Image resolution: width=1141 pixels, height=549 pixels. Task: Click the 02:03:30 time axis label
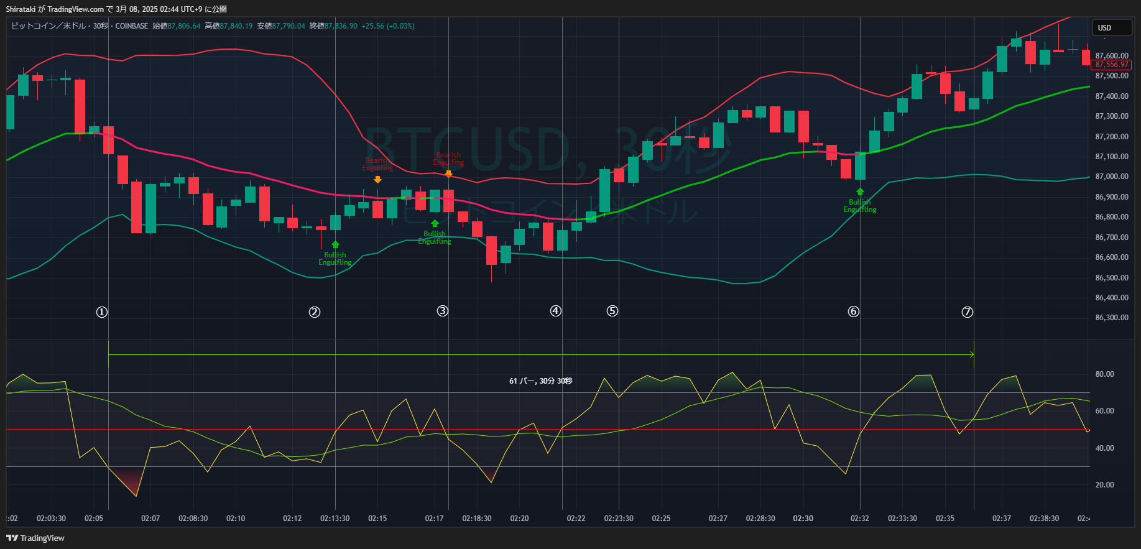51,519
